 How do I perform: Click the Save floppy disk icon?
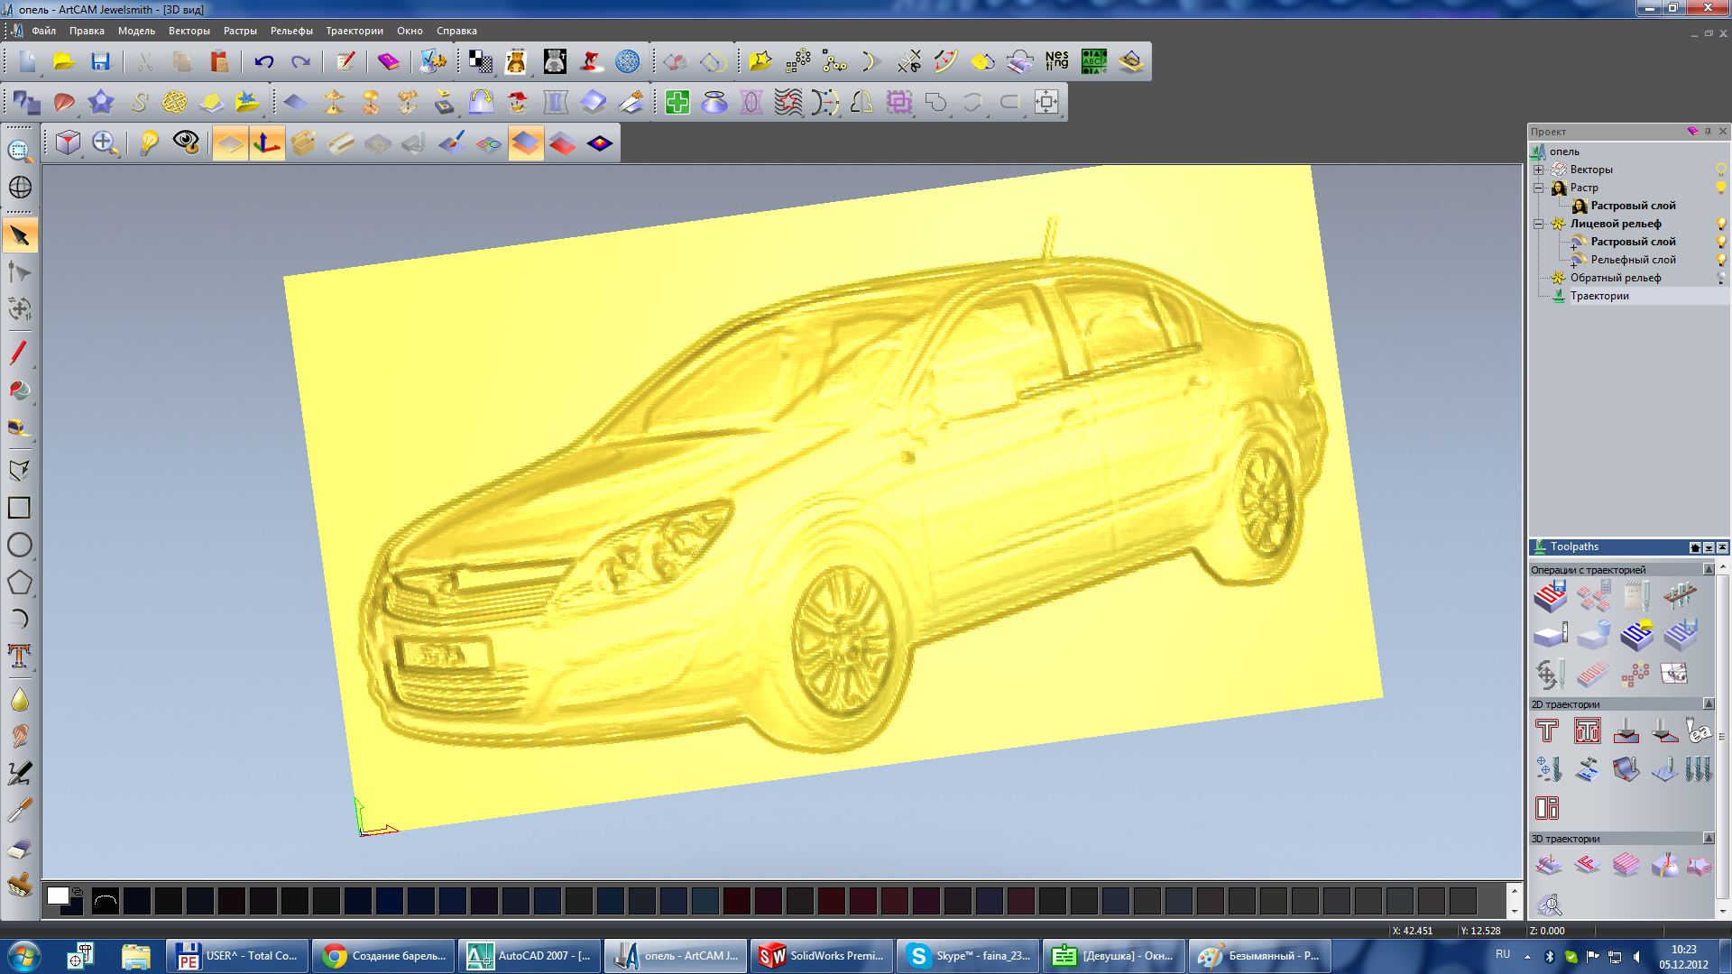(100, 61)
